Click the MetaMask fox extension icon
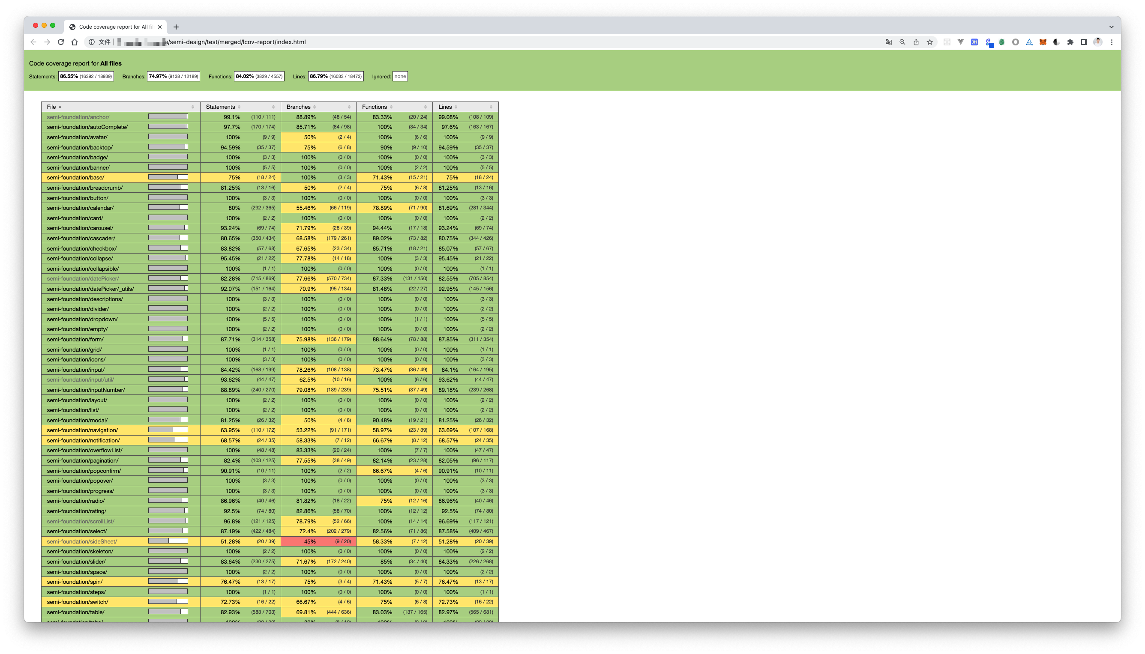The image size is (1145, 654). coord(1043,42)
